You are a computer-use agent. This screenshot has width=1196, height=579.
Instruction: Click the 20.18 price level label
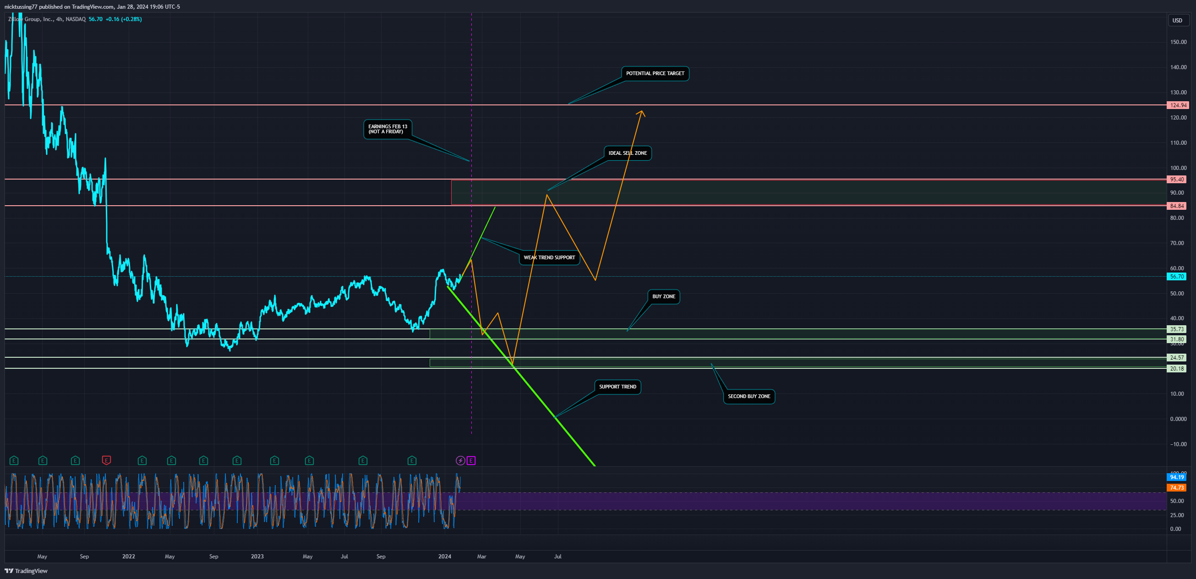pyautogui.click(x=1177, y=368)
